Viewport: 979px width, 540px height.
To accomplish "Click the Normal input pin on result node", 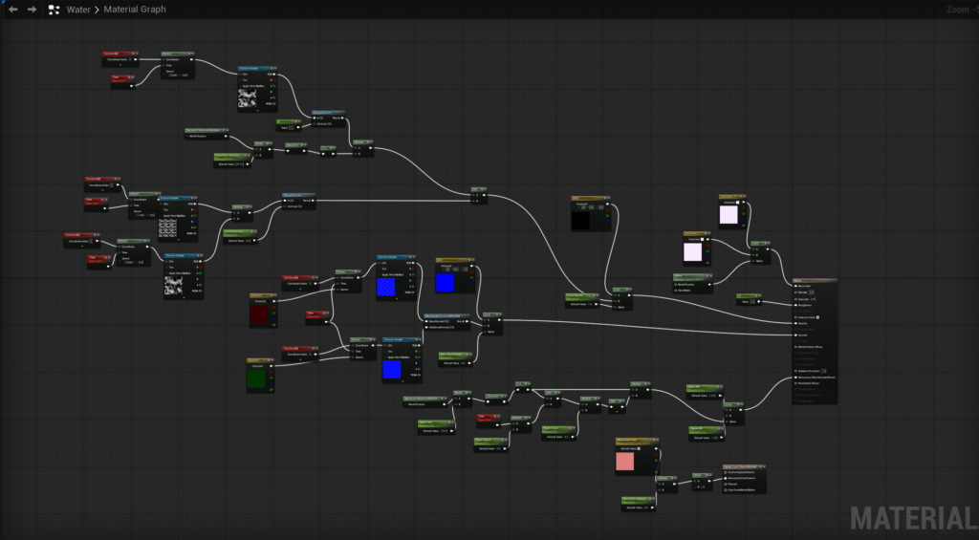I will coord(796,335).
